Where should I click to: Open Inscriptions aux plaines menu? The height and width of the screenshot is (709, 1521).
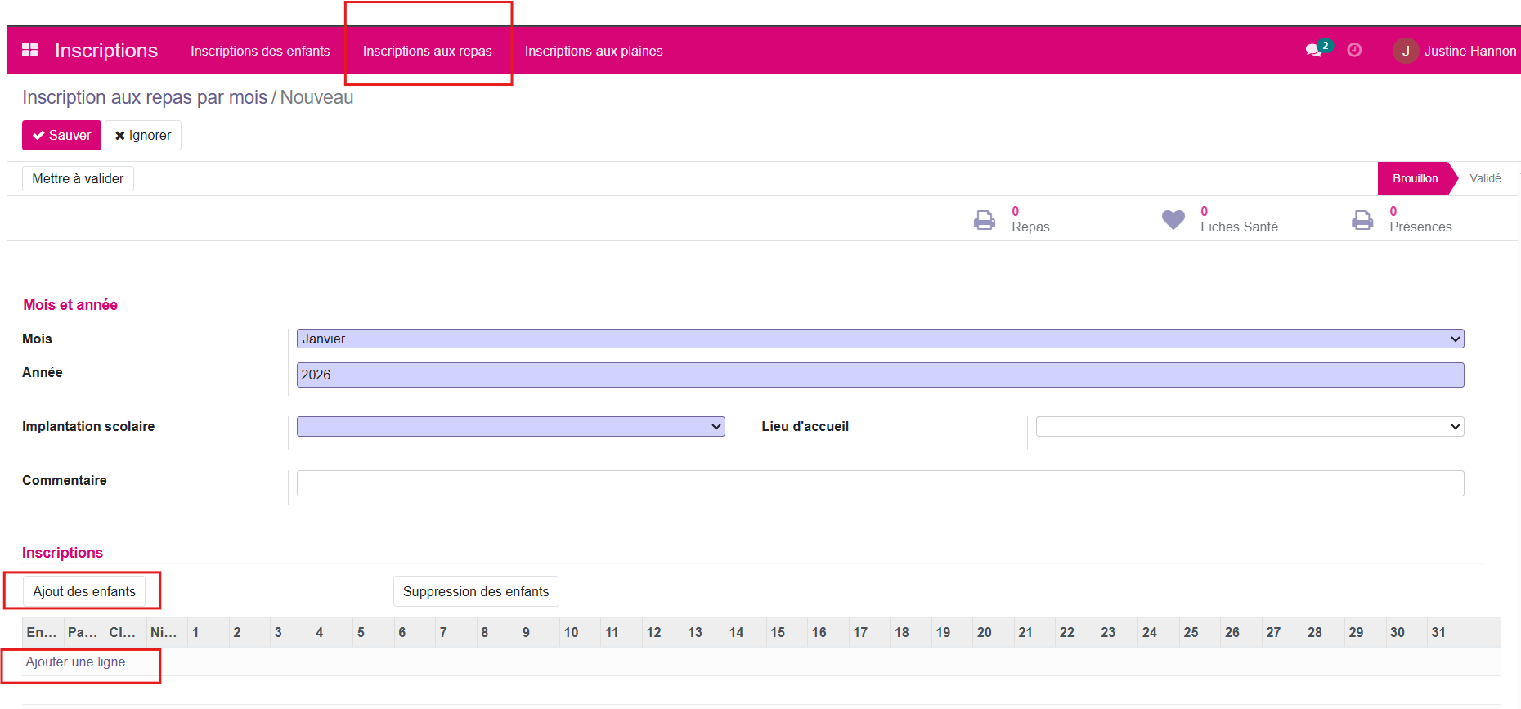coord(594,51)
